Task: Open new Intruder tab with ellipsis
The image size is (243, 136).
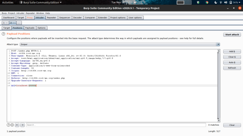Action: (x=19, y=23)
